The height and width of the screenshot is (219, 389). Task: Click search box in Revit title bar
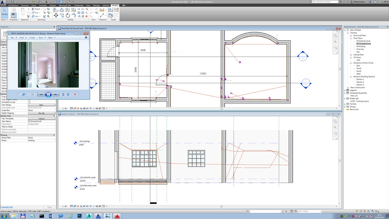pos(325,2)
